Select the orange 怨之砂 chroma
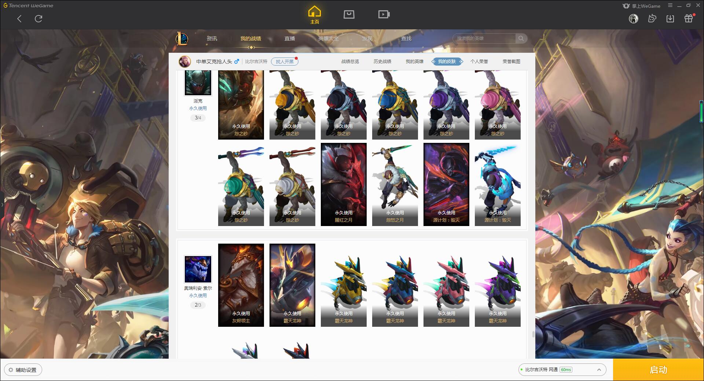The width and height of the screenshot is (704, 381). (292, 105)
